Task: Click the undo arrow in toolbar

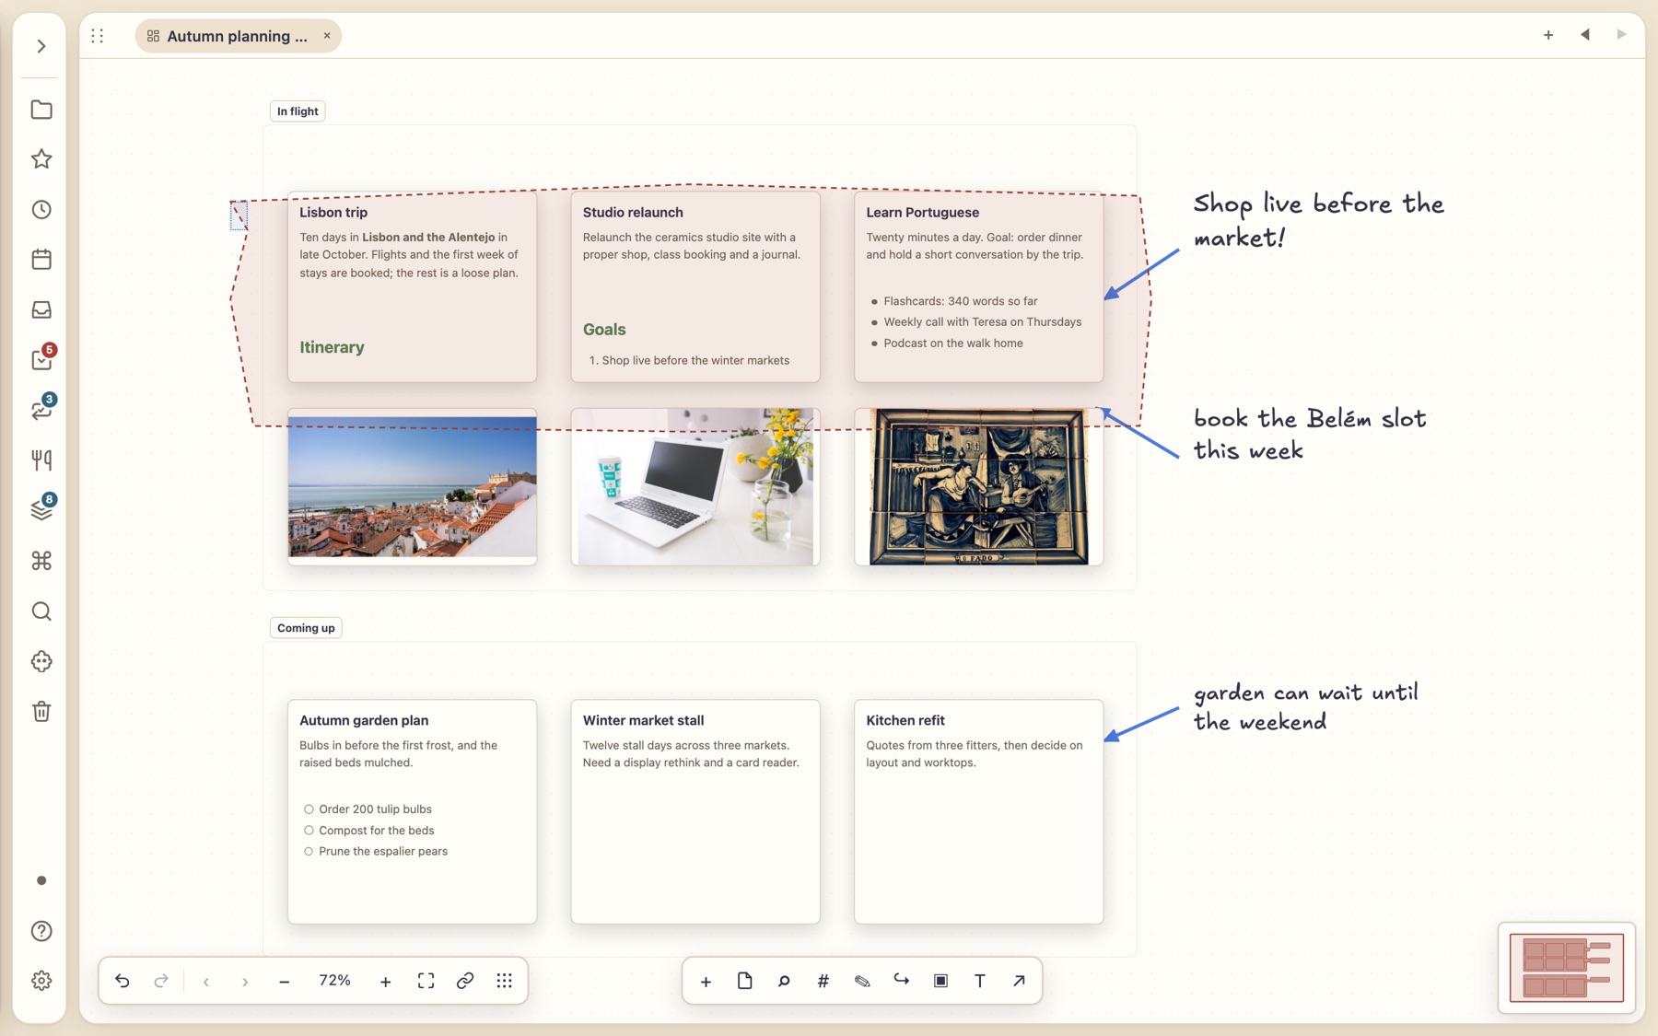Action: (x=123, y=981)
